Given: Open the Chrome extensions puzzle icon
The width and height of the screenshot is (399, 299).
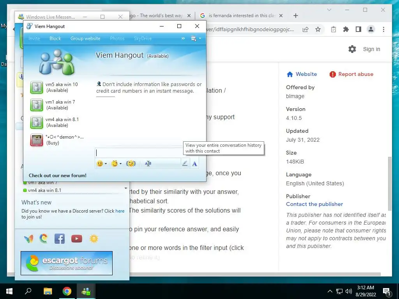Looking at the screenshot, I should (x=346, y=29).
